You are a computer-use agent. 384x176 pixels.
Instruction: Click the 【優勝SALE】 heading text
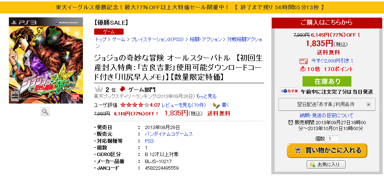pyautogui.click(x=111, y=23)
